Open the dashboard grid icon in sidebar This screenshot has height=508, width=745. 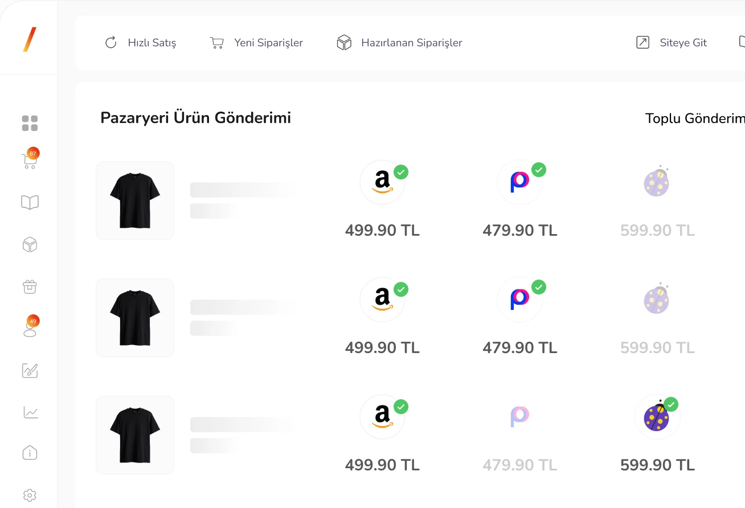[x=30, y=123]
